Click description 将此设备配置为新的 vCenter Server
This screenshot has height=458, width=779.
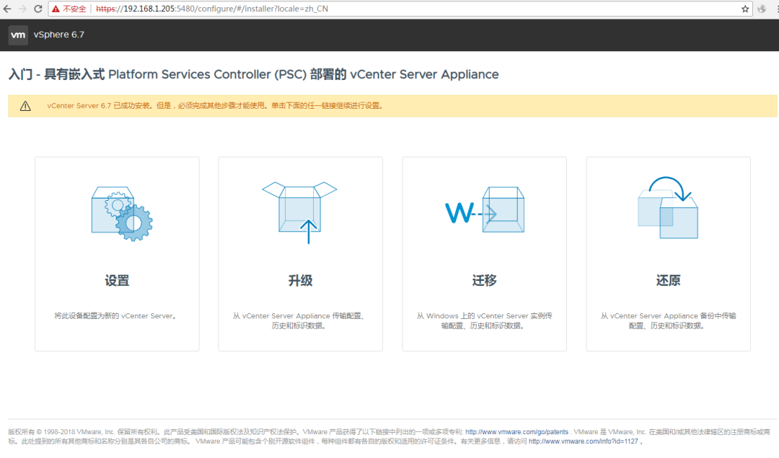tap(115, 315)
